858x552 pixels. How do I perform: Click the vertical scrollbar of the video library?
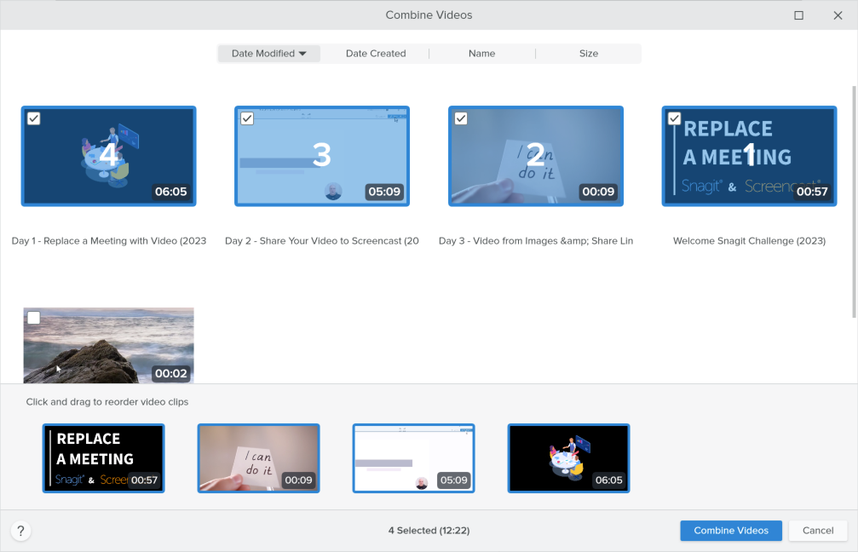[855, 201]
